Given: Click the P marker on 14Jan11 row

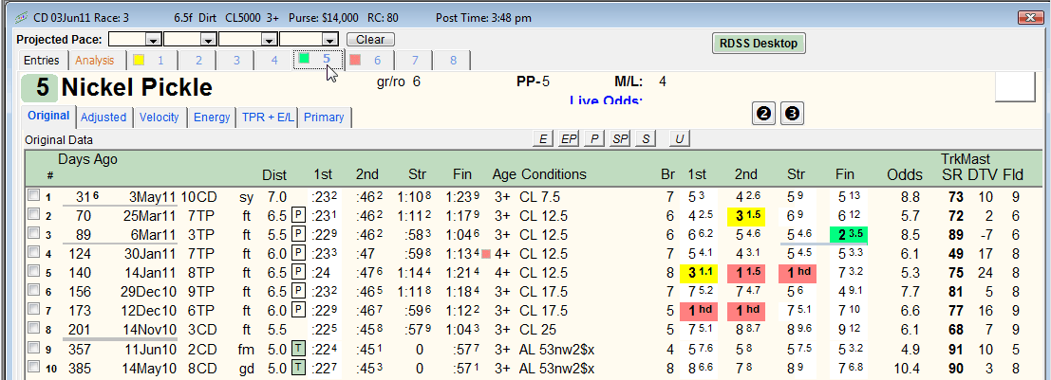Looking at the screenshot, I should 299,273.
